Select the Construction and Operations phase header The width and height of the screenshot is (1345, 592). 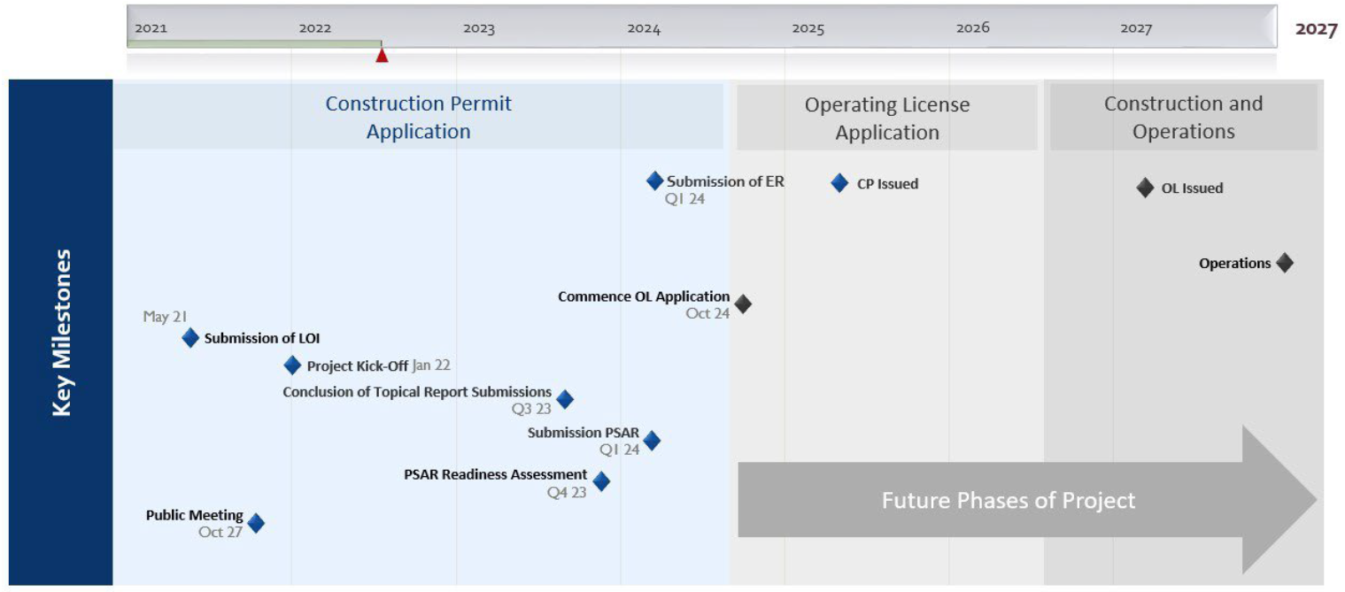[x=1183, y=118]
